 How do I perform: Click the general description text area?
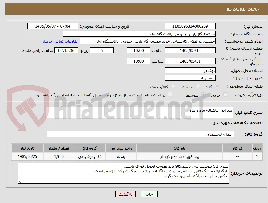tap(139, 112)
